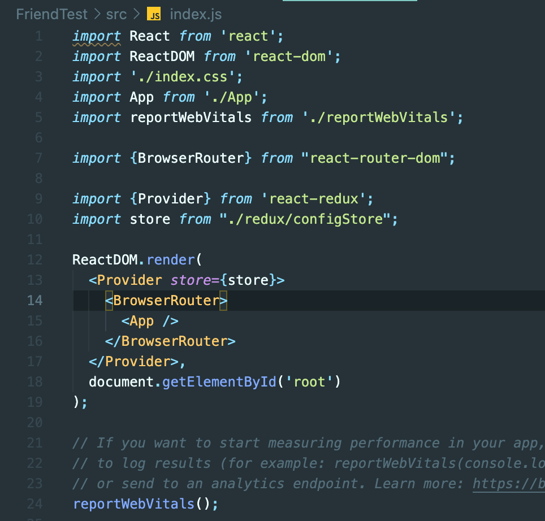Click the render method call on line 12

tap(171, 260)
